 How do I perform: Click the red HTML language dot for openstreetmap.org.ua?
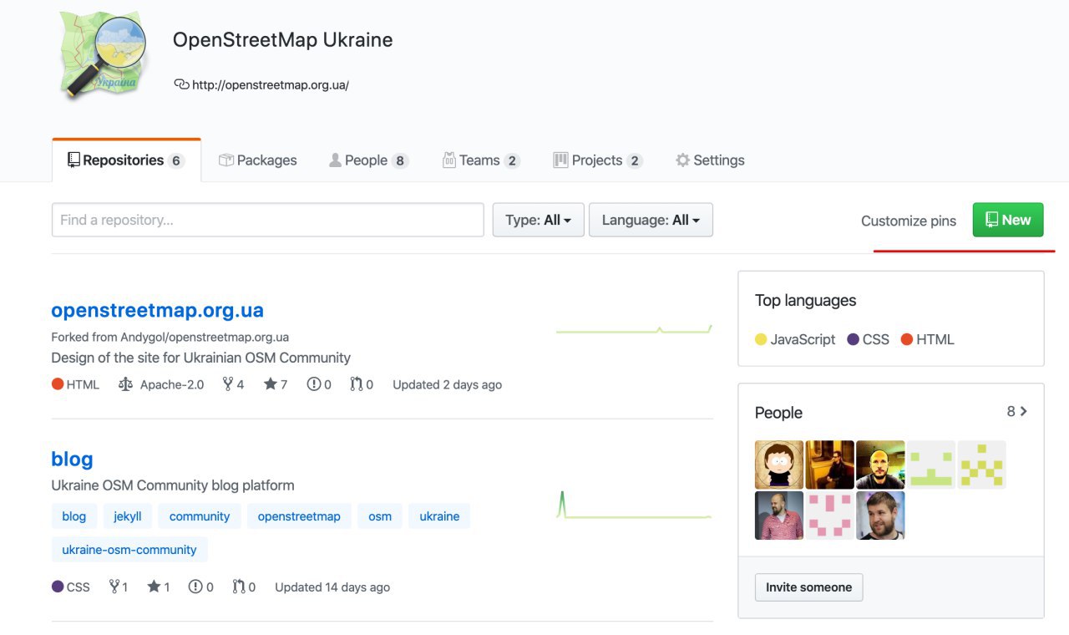tap(58, 384)
